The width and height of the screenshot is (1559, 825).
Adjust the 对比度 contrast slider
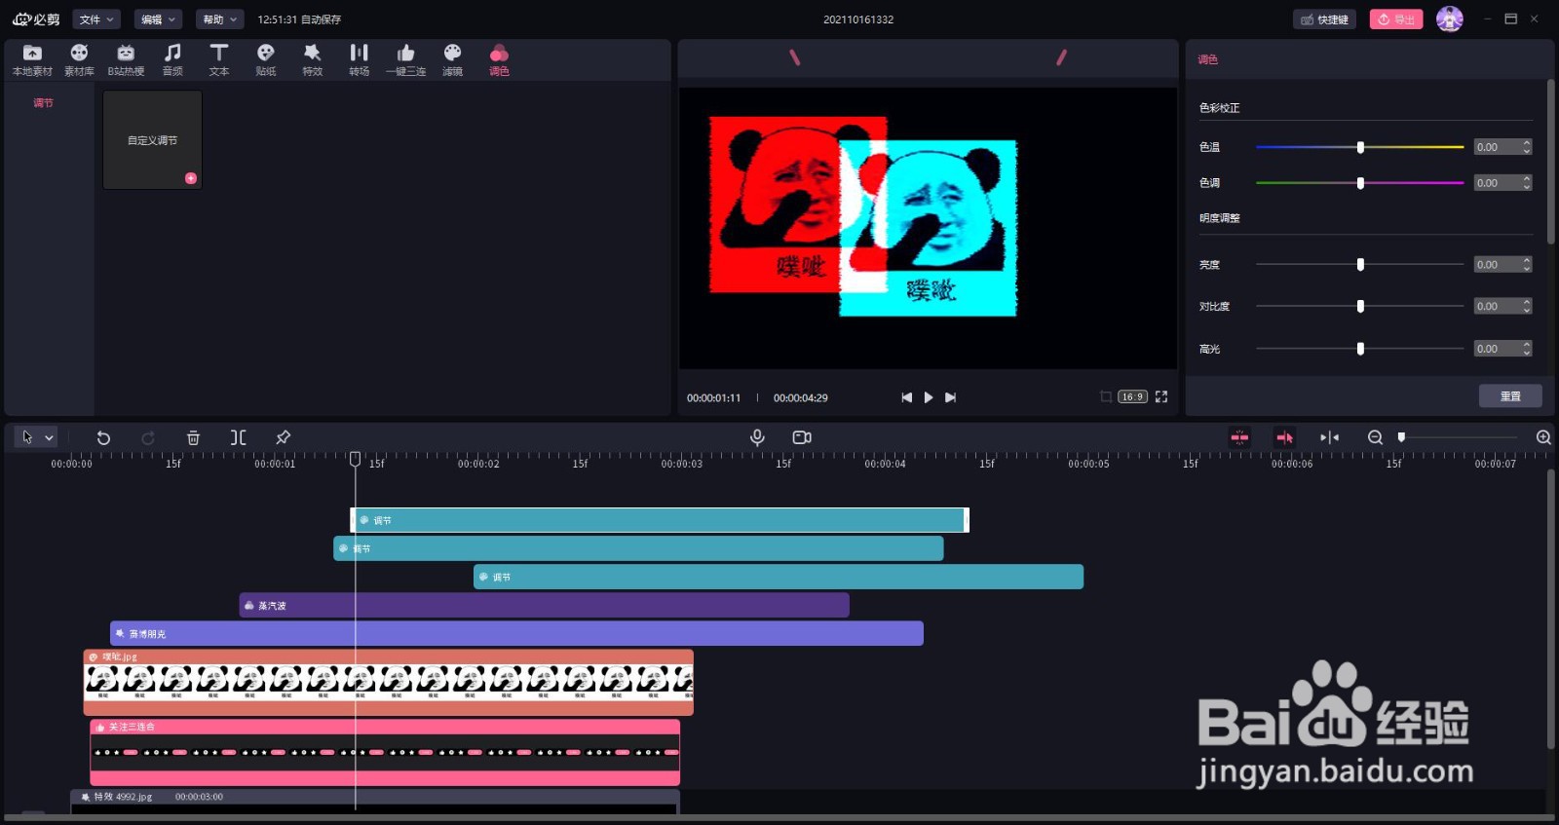(1360, 307)
